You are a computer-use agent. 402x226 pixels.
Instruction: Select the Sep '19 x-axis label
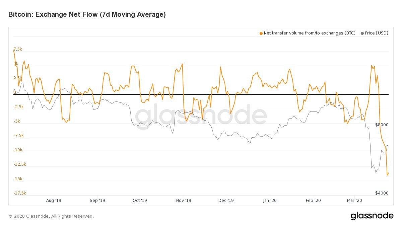[97, 201]
